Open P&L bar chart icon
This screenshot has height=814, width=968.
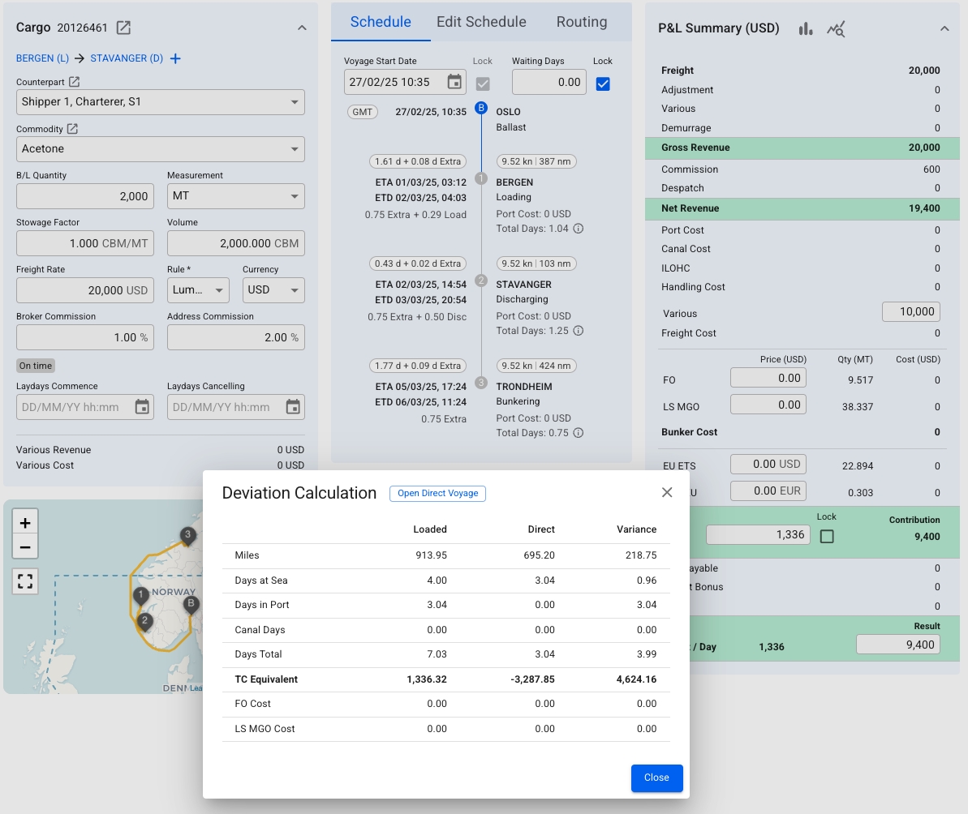point(805,28)
